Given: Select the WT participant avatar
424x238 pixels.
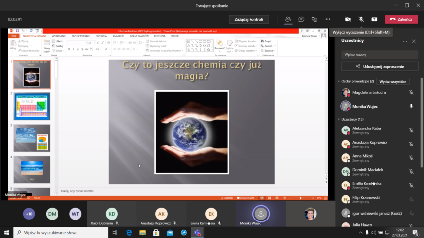Looking at the screenshot, I should coord(75,214).
